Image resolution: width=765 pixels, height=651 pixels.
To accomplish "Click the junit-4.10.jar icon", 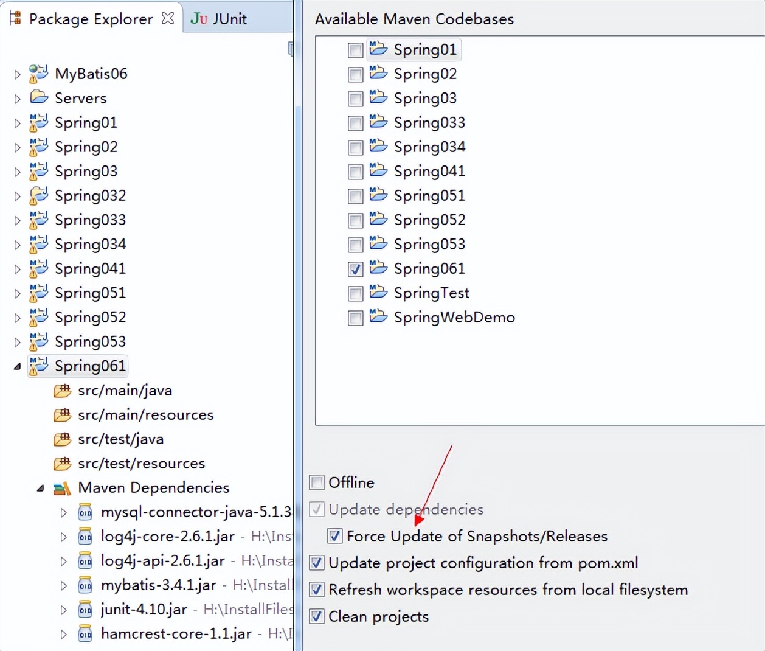I will (85, 610).
